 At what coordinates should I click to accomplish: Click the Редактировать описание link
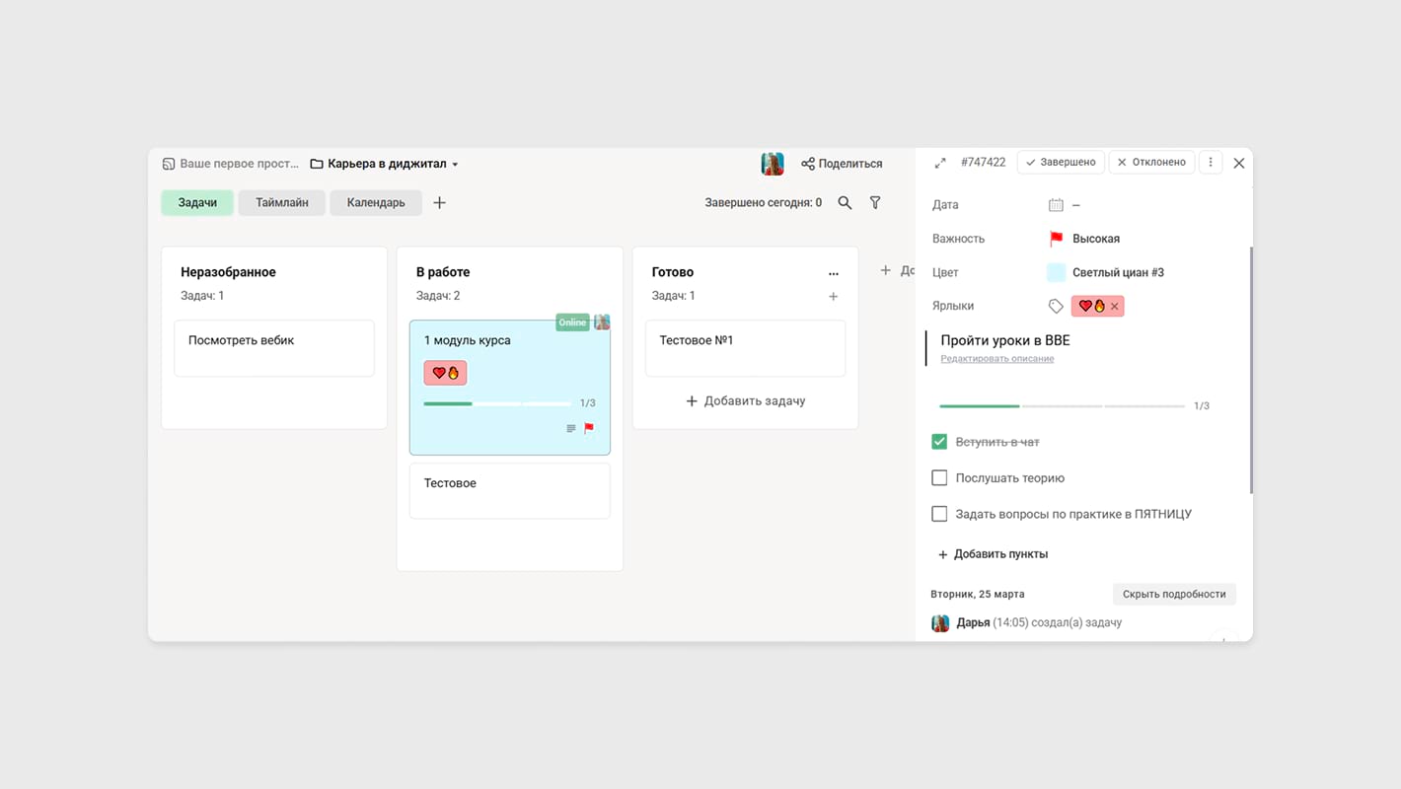pyautogui.click(x=996, y=359)
